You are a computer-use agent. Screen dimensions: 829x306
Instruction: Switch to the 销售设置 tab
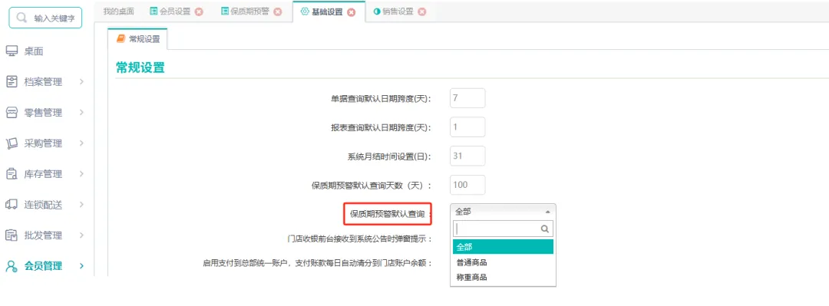tap(398, 12)
